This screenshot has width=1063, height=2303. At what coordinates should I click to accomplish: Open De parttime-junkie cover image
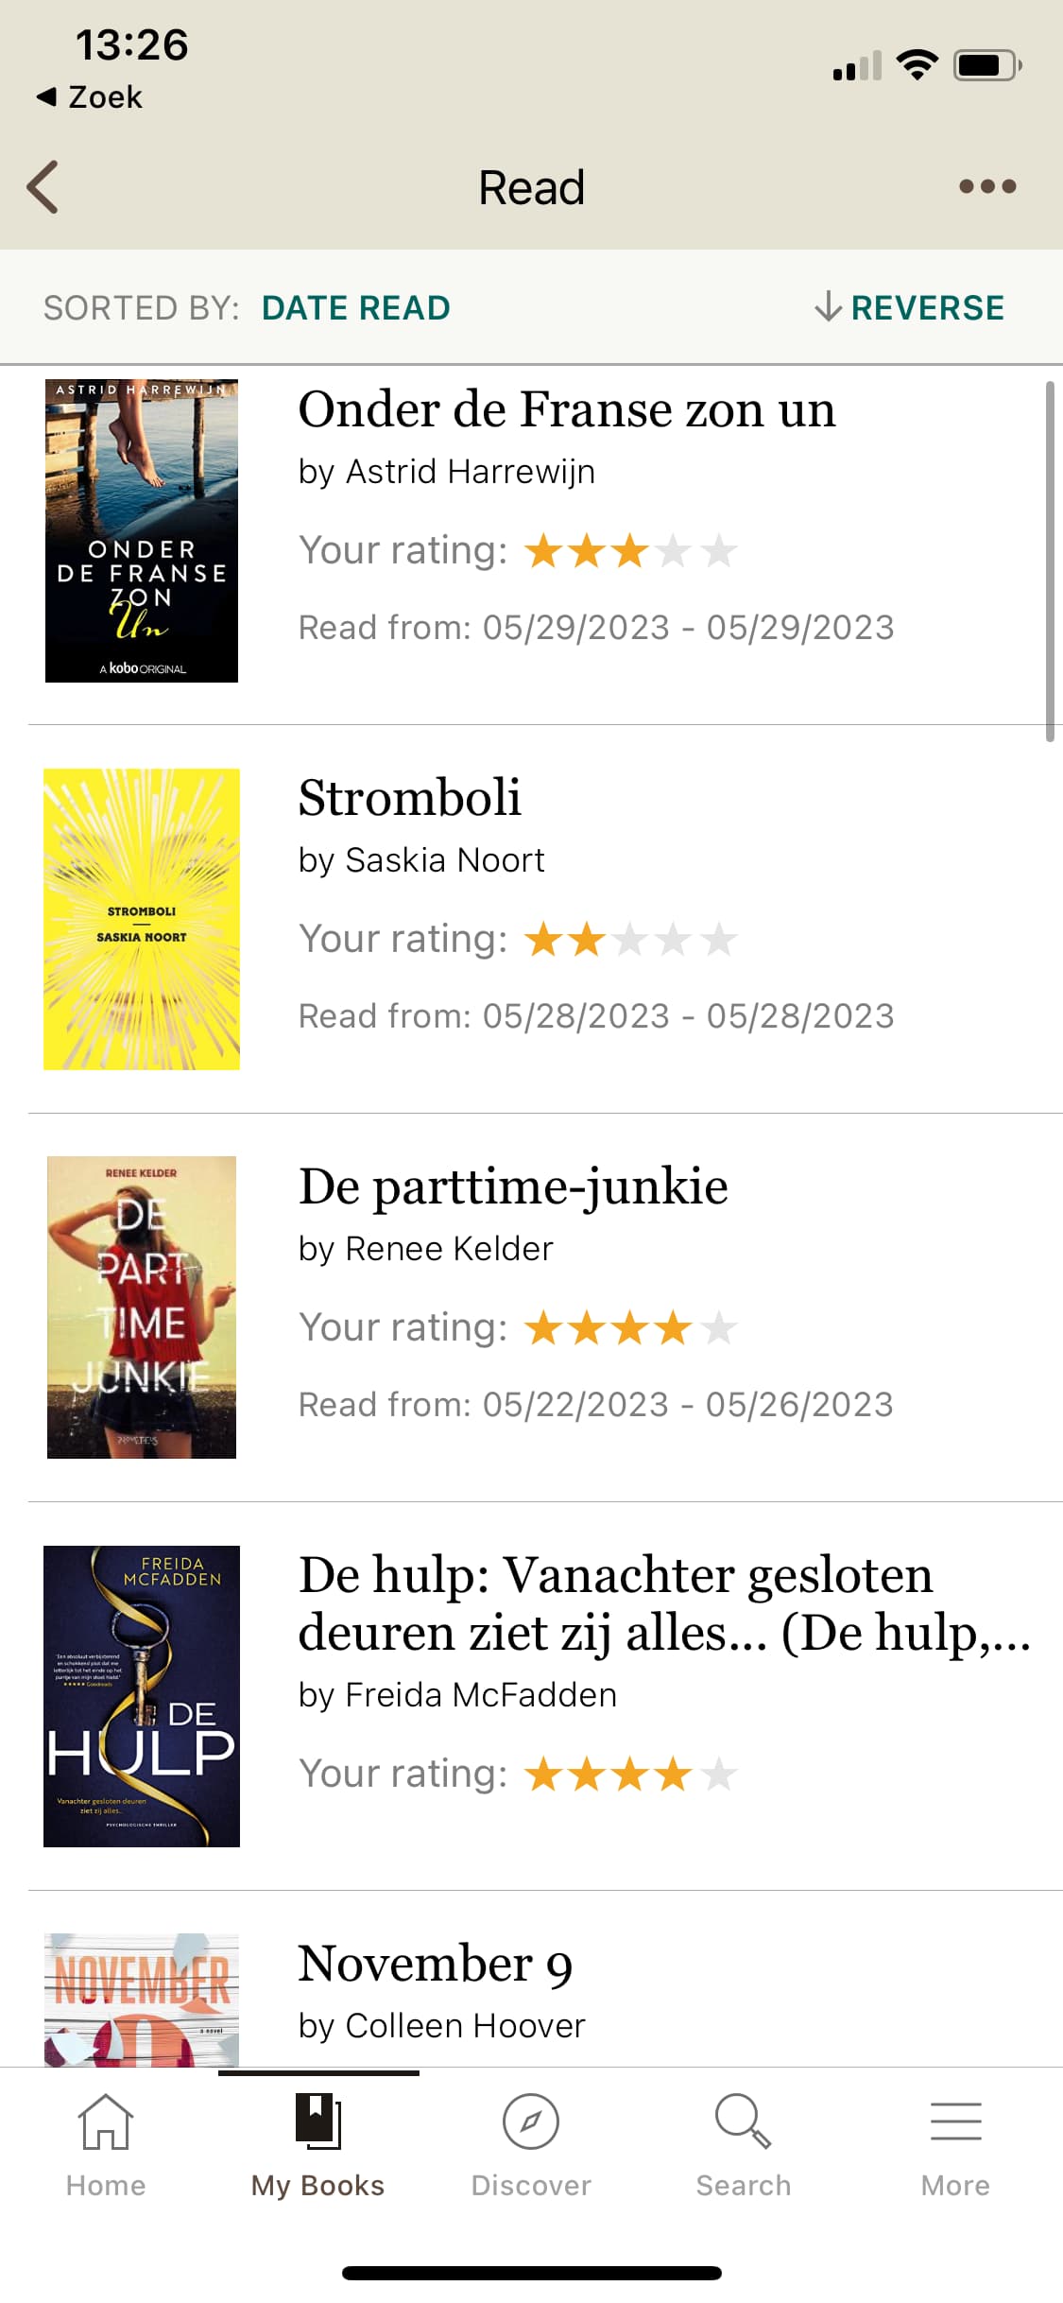pyautogui.click(x=142, y=1307)
